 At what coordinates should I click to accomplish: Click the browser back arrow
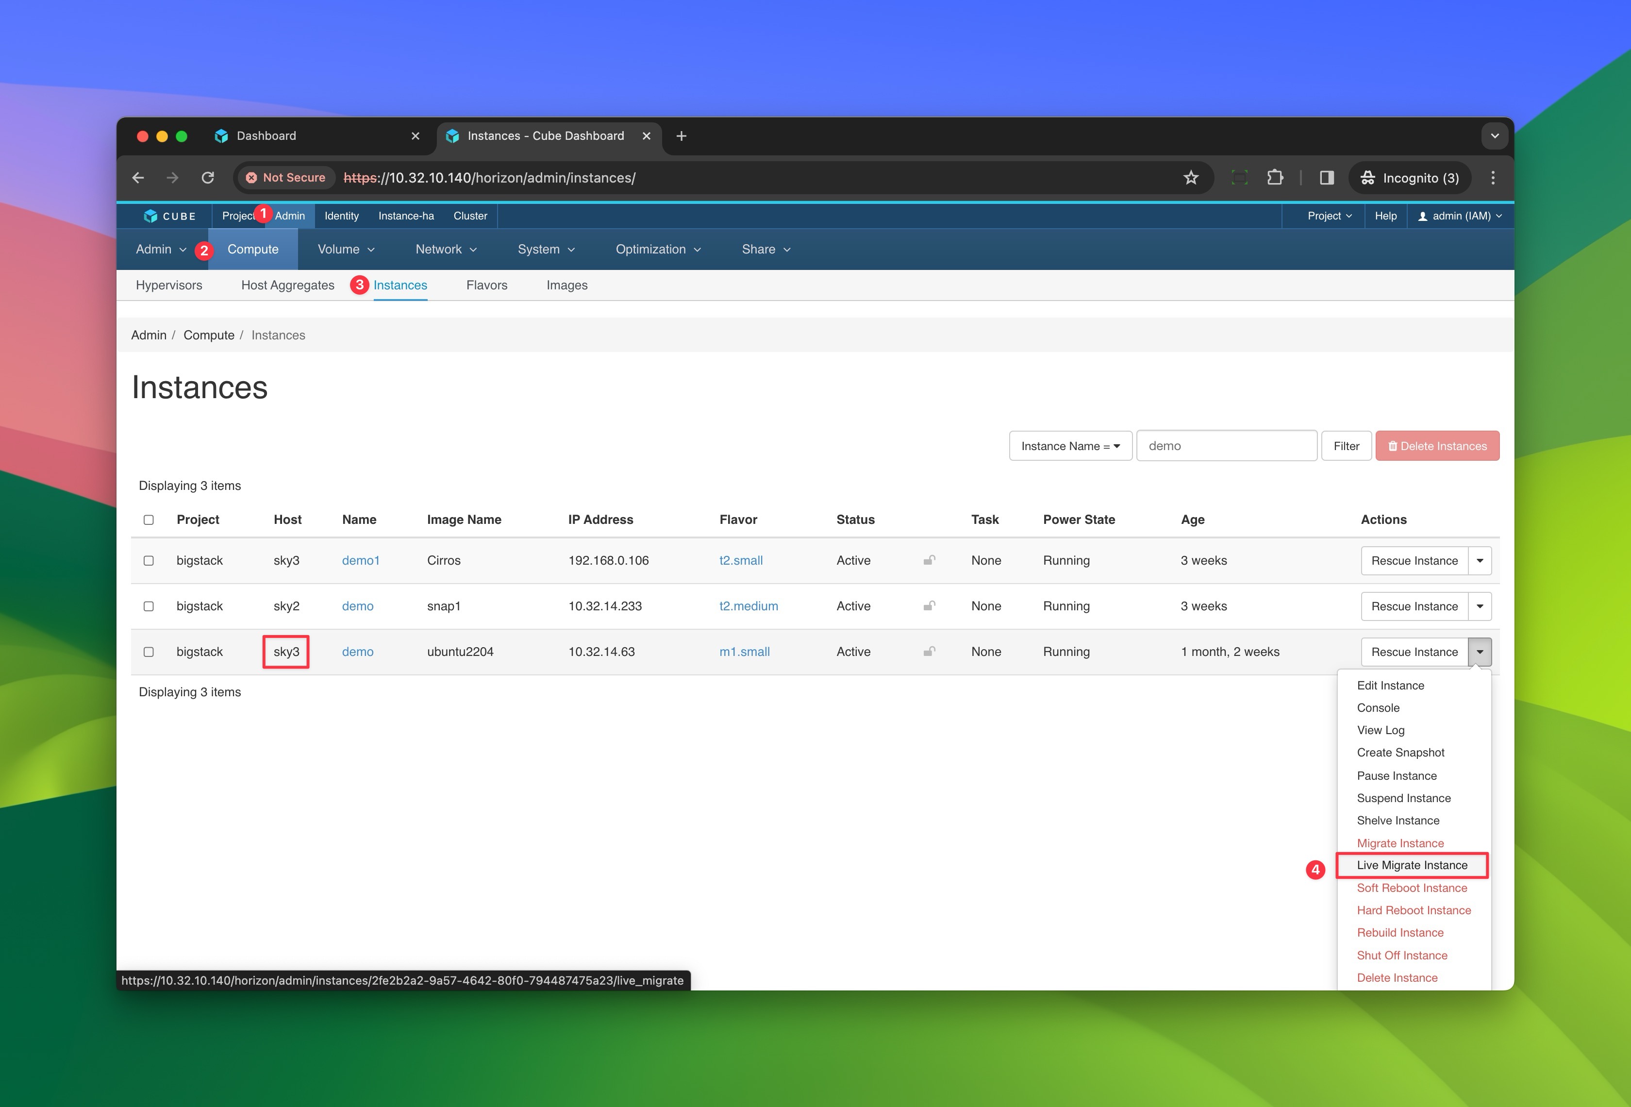click(x=138, y=178)
